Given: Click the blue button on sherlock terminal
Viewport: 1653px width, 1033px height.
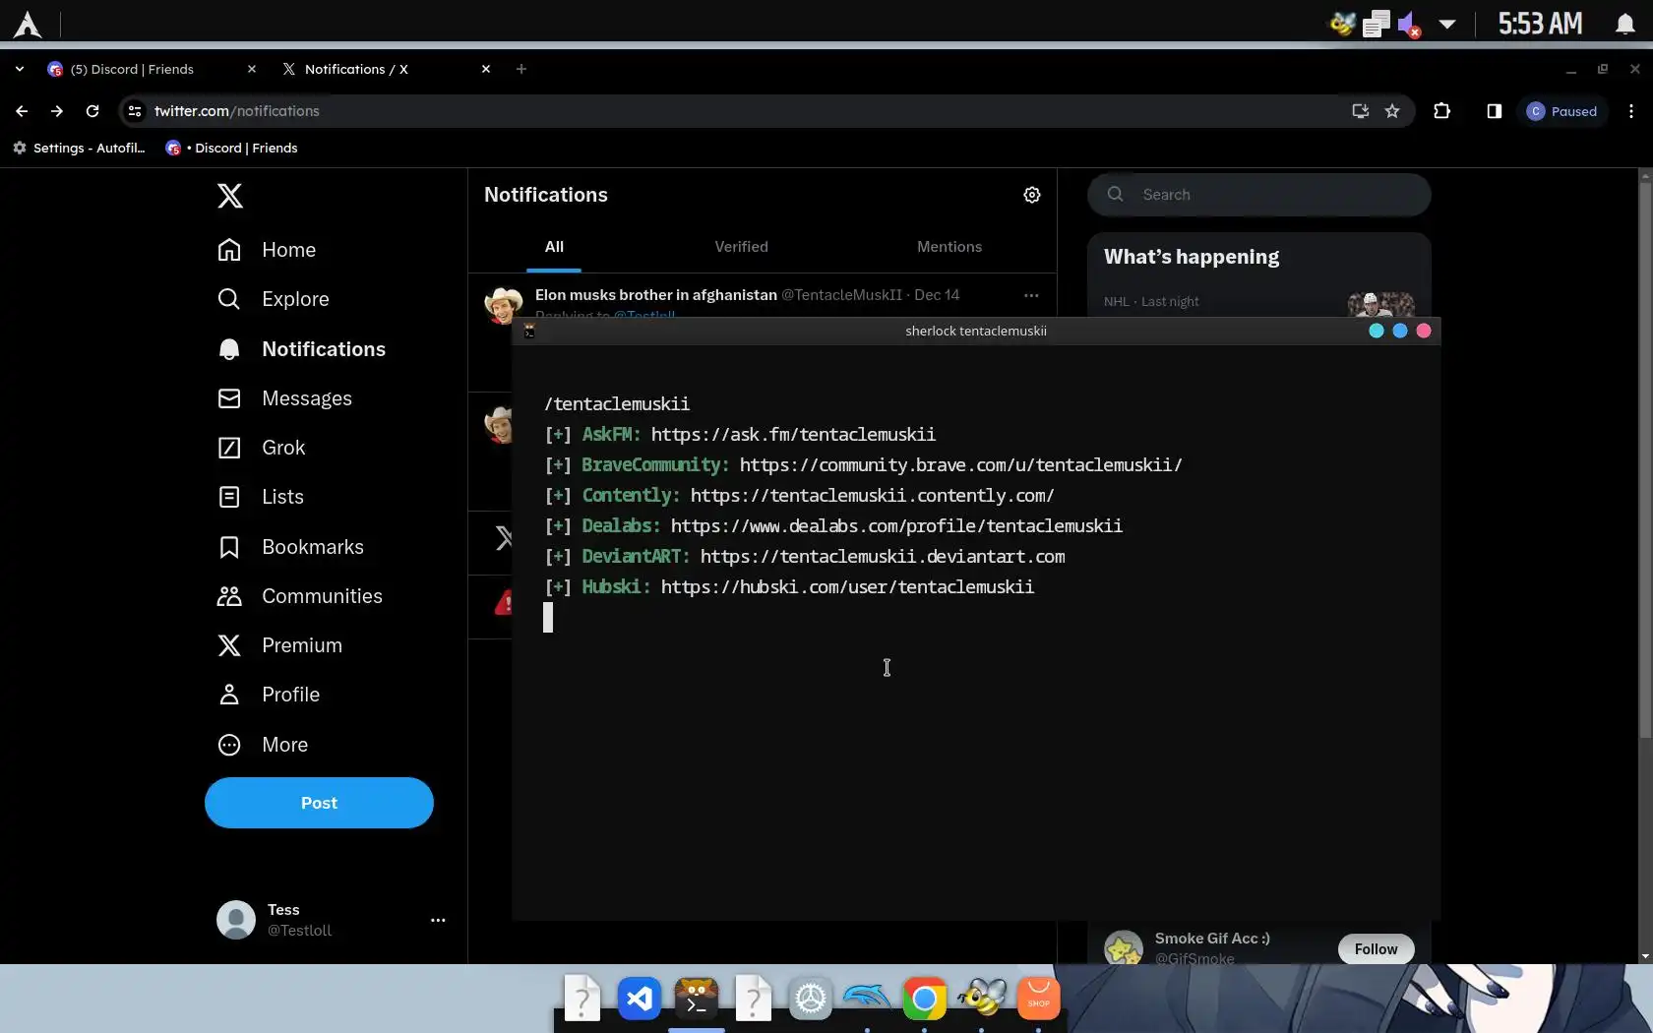Looking at the screenshot, I should tap(1400, 331).
